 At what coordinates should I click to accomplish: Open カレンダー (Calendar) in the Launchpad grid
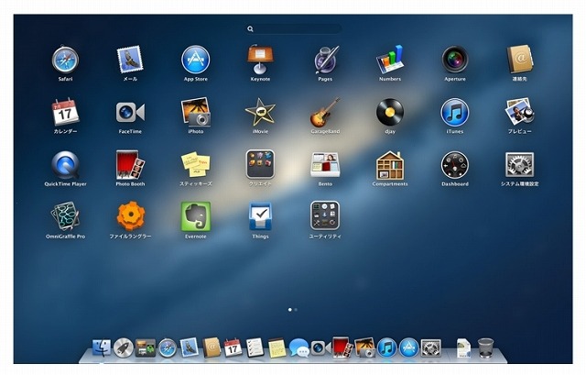[65, 112]
